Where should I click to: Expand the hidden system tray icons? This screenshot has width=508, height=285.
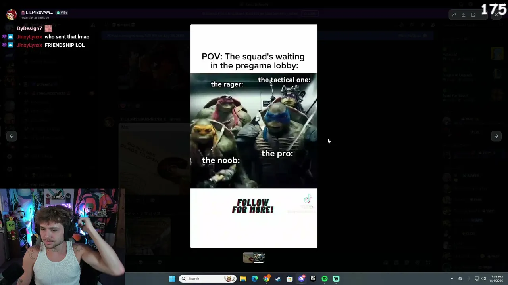point(452,279)
